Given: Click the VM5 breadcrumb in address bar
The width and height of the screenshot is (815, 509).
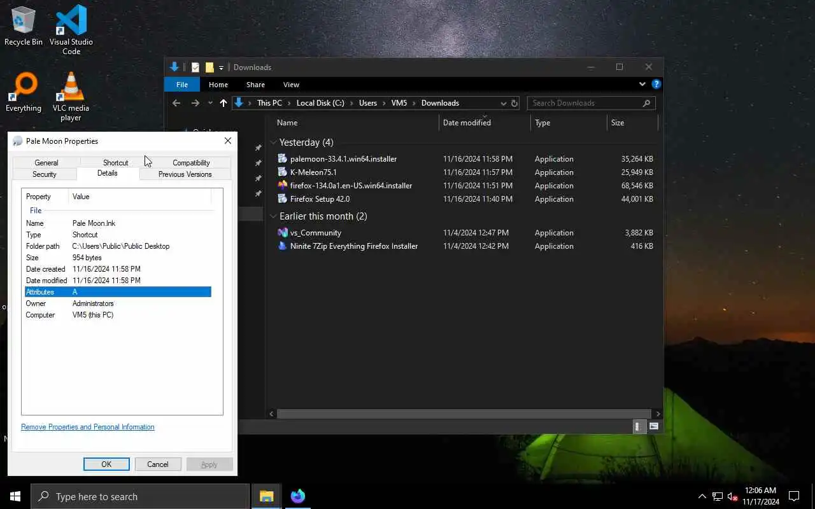Looking at the screenshot, I should (399, 103).
